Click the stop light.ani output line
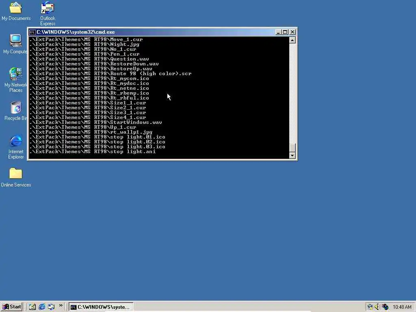416x312 pixels. click(x=93, y=152)
